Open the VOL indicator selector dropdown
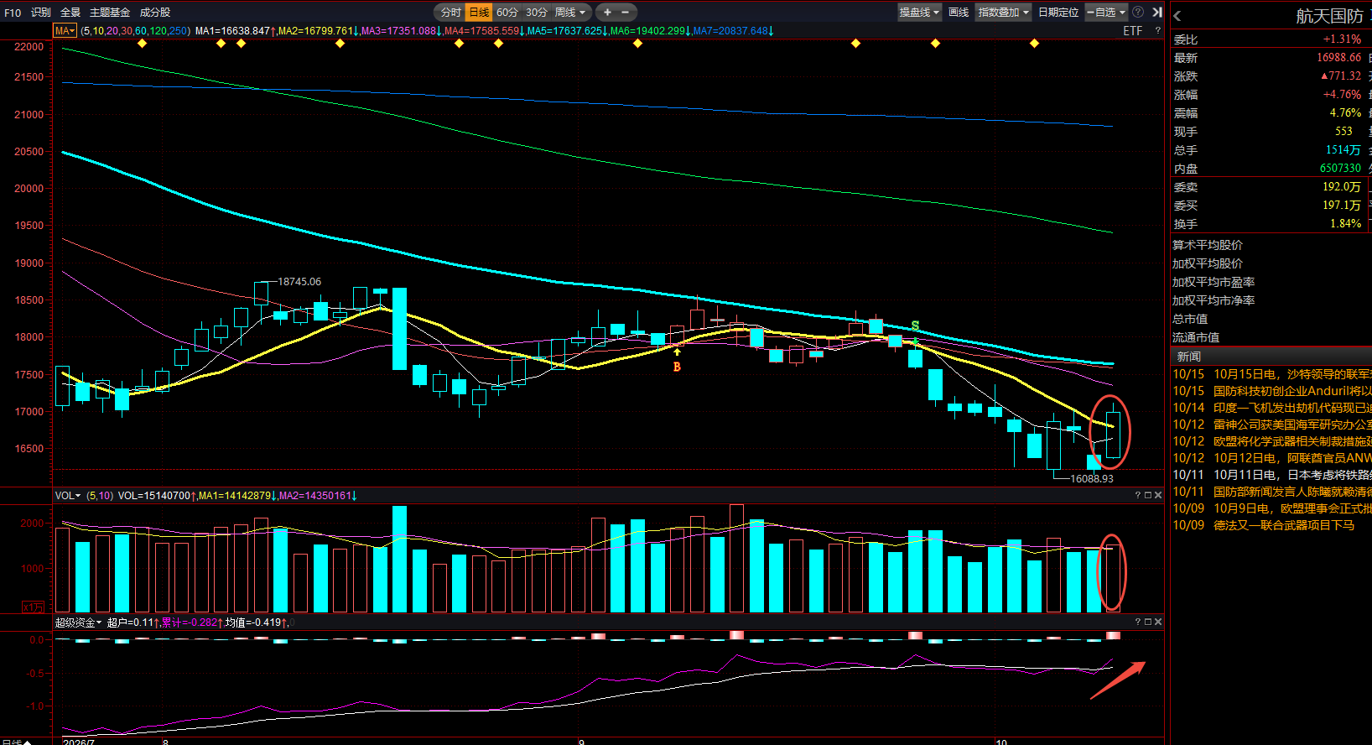 coord(68,495)
